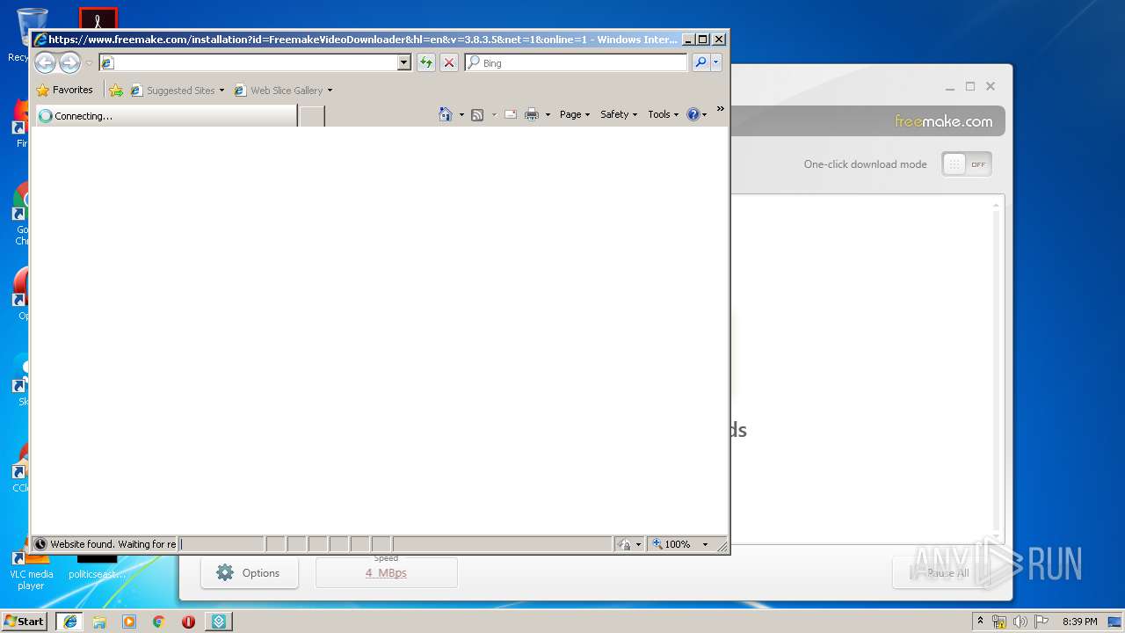
Task: Click the Website found status bar text
Action: point(112,544)
